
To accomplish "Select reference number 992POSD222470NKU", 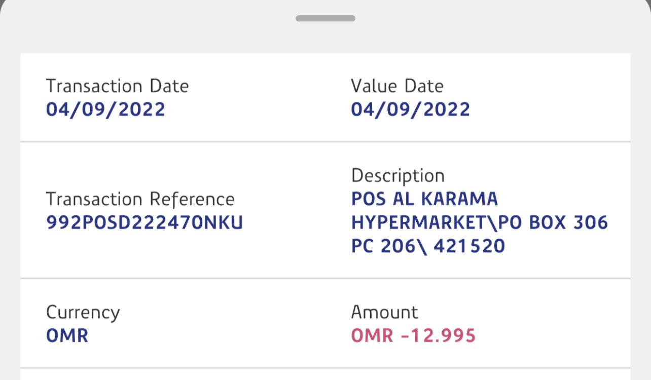I will 144,222.
